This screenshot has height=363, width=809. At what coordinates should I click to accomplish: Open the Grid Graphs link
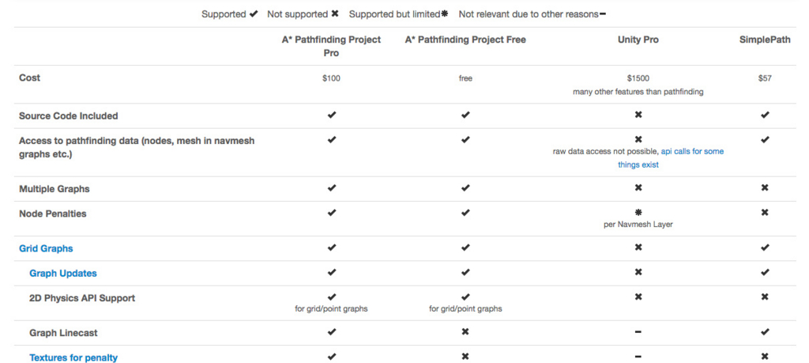(46, 248)
